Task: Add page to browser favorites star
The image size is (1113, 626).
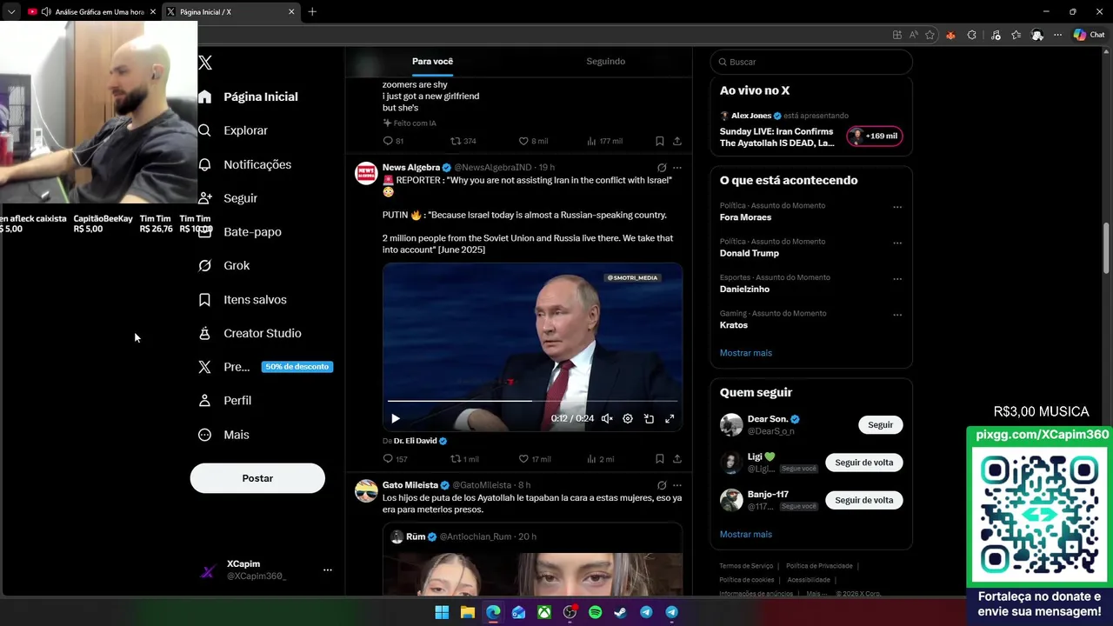Action: (930, 35)
